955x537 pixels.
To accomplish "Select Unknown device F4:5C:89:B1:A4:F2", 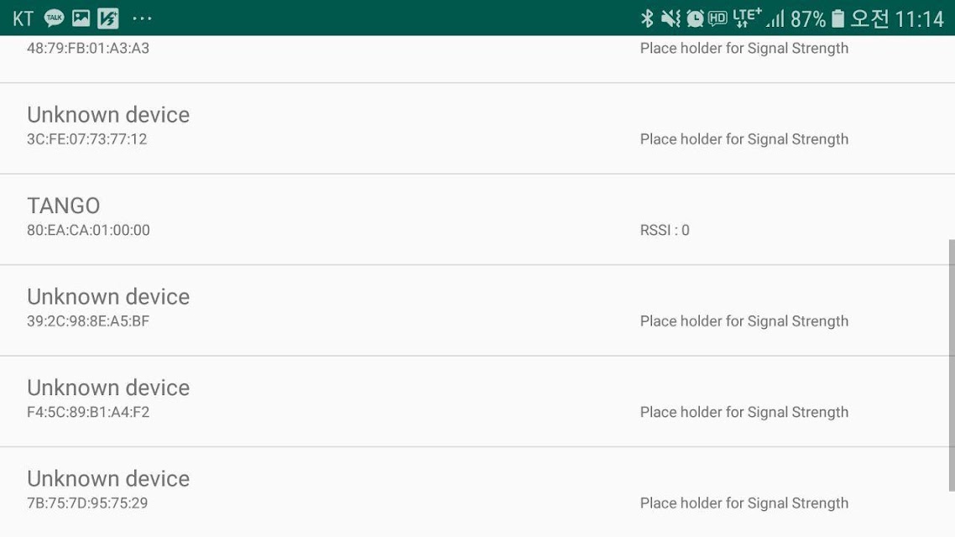I will pos(477,402).
